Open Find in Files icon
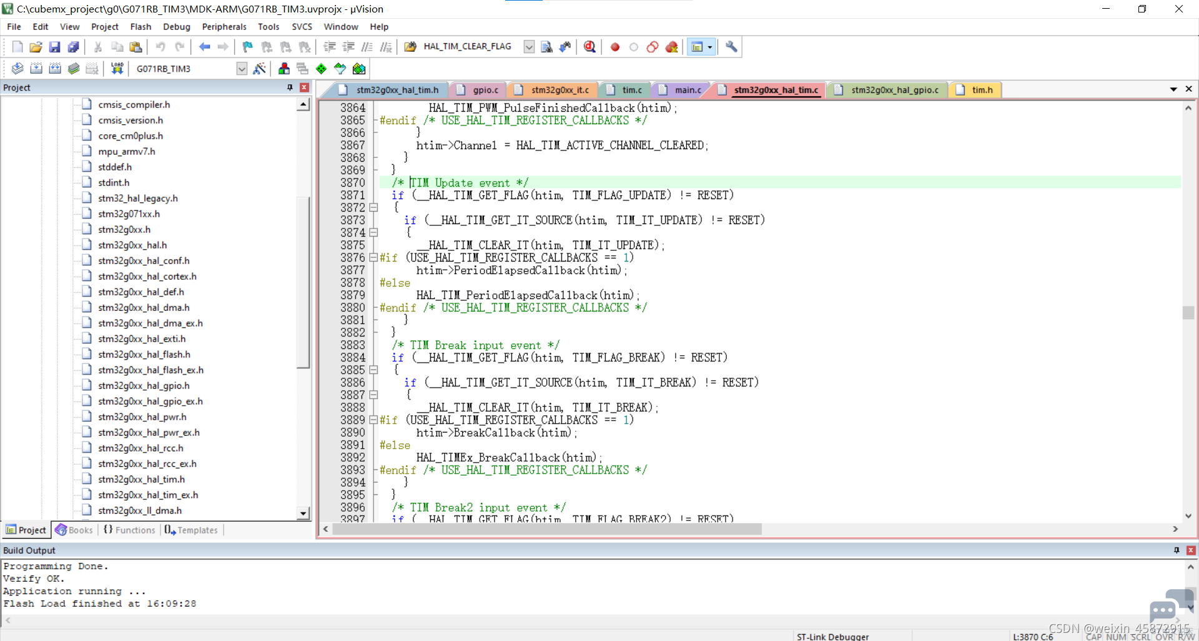Screen dimensions: 1199x641 (410, 47)
